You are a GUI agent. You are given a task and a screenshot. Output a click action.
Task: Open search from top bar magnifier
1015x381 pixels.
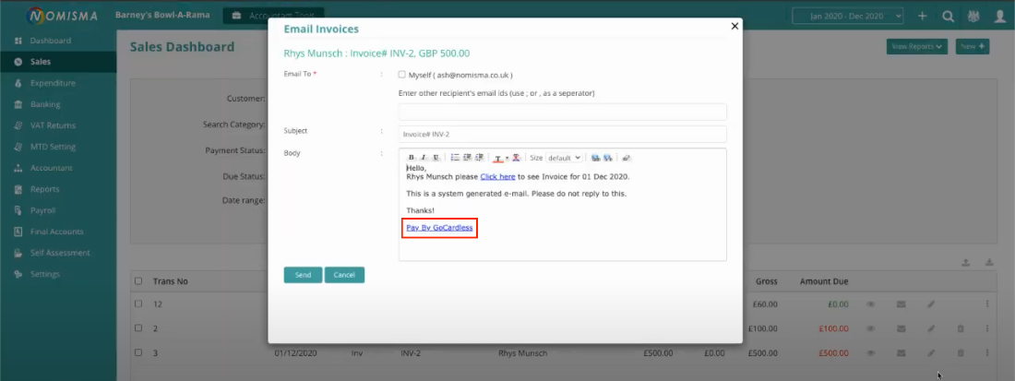click(x=949, y=17)
